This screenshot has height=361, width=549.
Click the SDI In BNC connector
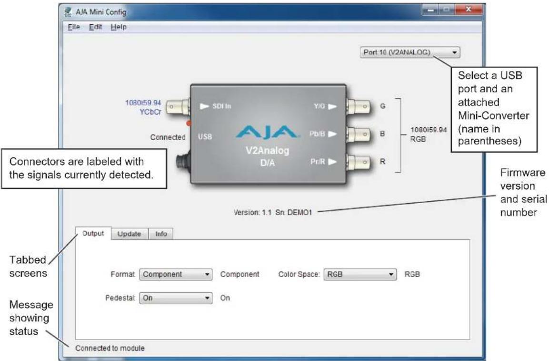point(178,106)
